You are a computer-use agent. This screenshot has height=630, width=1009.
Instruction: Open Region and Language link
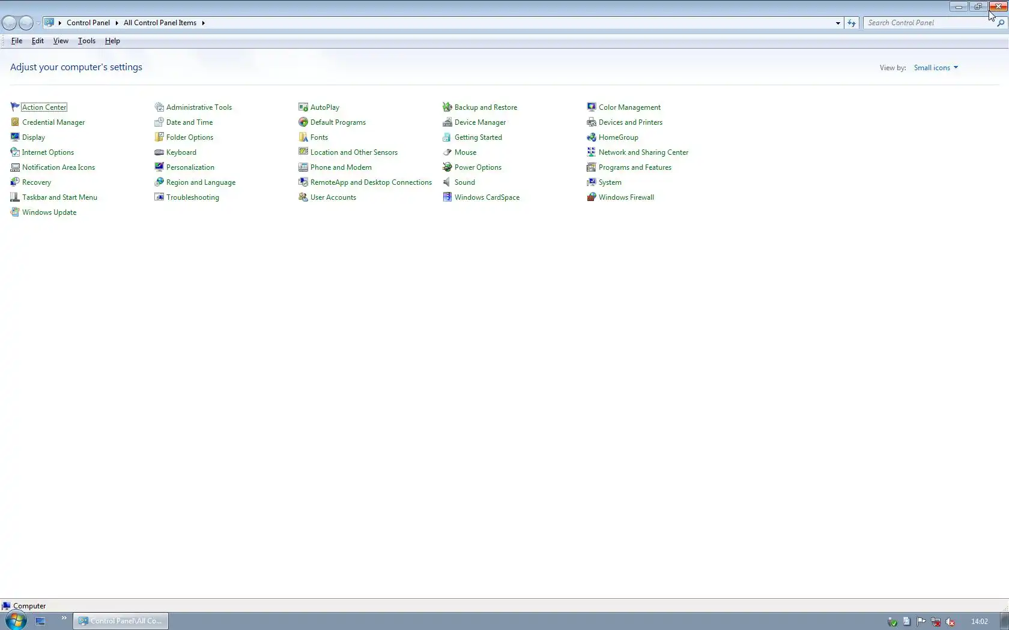coord(201,182)
